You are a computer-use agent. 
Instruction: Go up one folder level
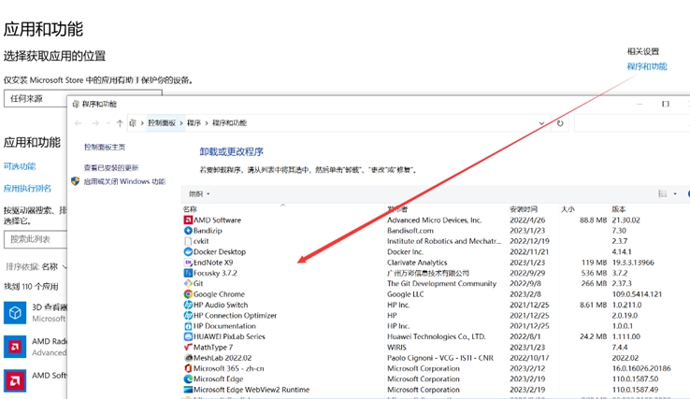click(x=120, y=123)
